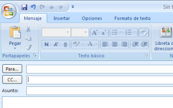Decrease the paragraph indent
Image resolution: width=173 pixels, height=108 pixels.
(x=135, y=44)
